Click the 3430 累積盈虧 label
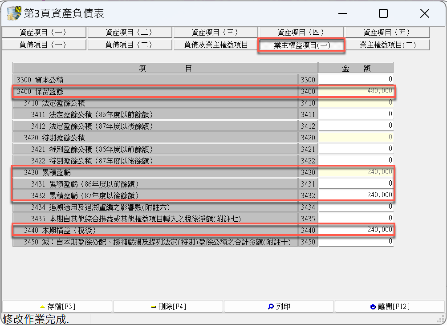447x325 pixels. pos(47,172)
